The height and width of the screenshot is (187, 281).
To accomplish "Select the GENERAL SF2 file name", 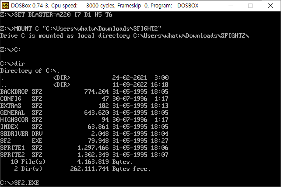I will coord(21,113).
